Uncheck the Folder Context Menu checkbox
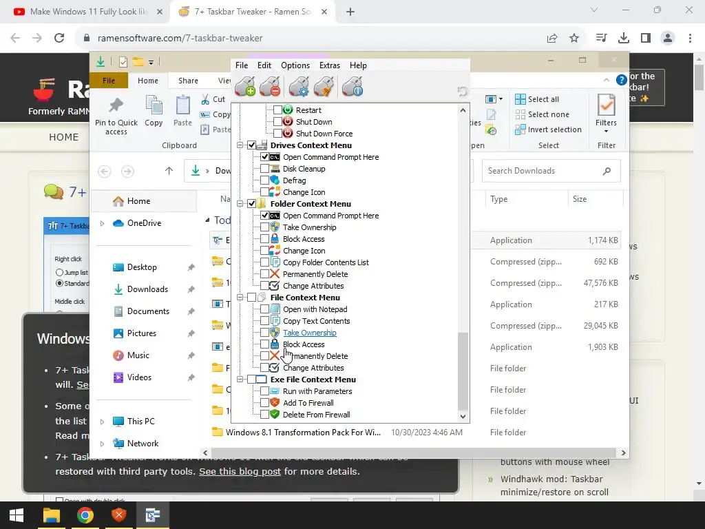This screenshot has height=529, width=705. pos(252,204)
